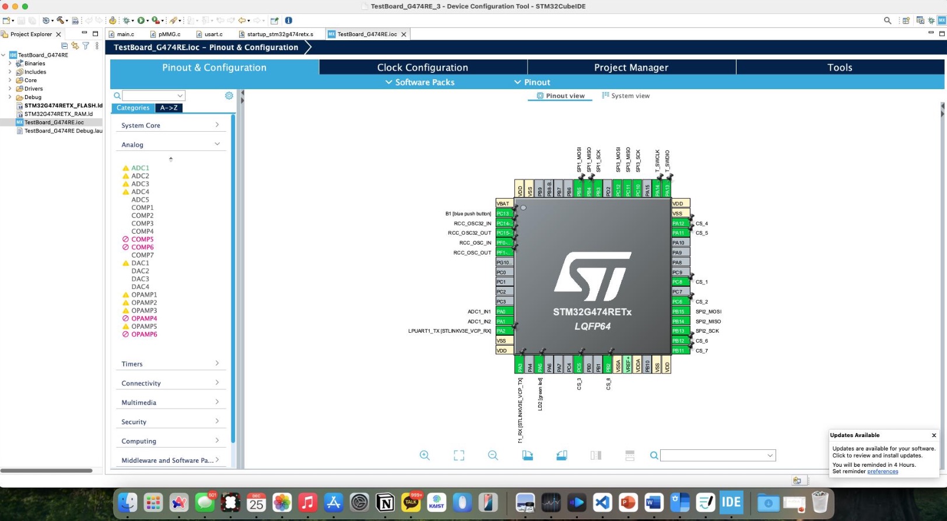Viewport: 947px width, 521px height.
Task: Expand Middleware and Software Packs category
Action: [170, 460]
